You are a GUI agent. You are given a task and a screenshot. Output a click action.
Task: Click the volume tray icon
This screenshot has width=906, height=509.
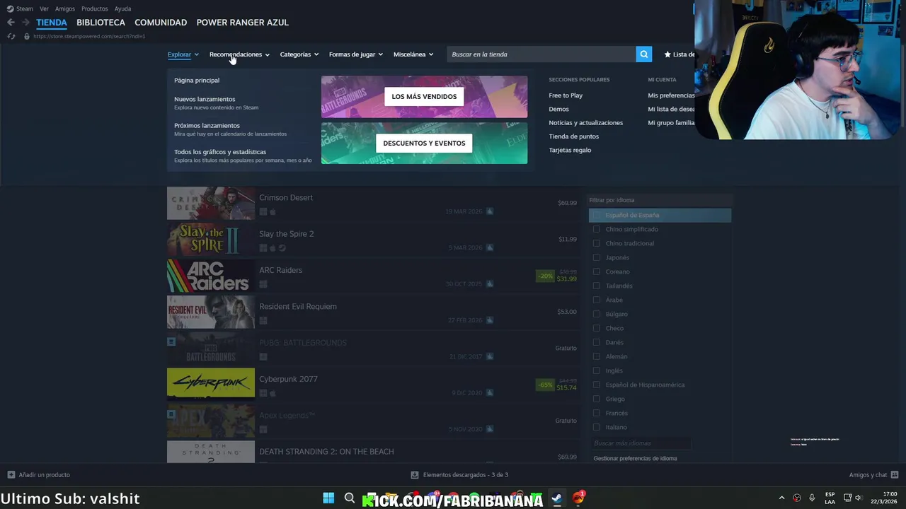pyautogui.click(x=859, y=498)
